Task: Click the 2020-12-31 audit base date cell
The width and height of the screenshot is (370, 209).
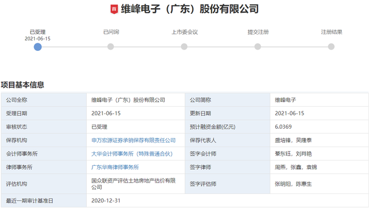Action: tap(227, 201)
